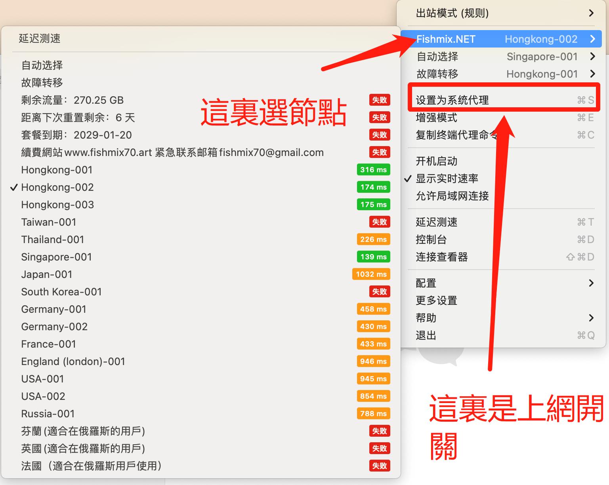This screenshot has width=609, height=485.
Task: Select the USA-002 node
Action: click(200, 396)
